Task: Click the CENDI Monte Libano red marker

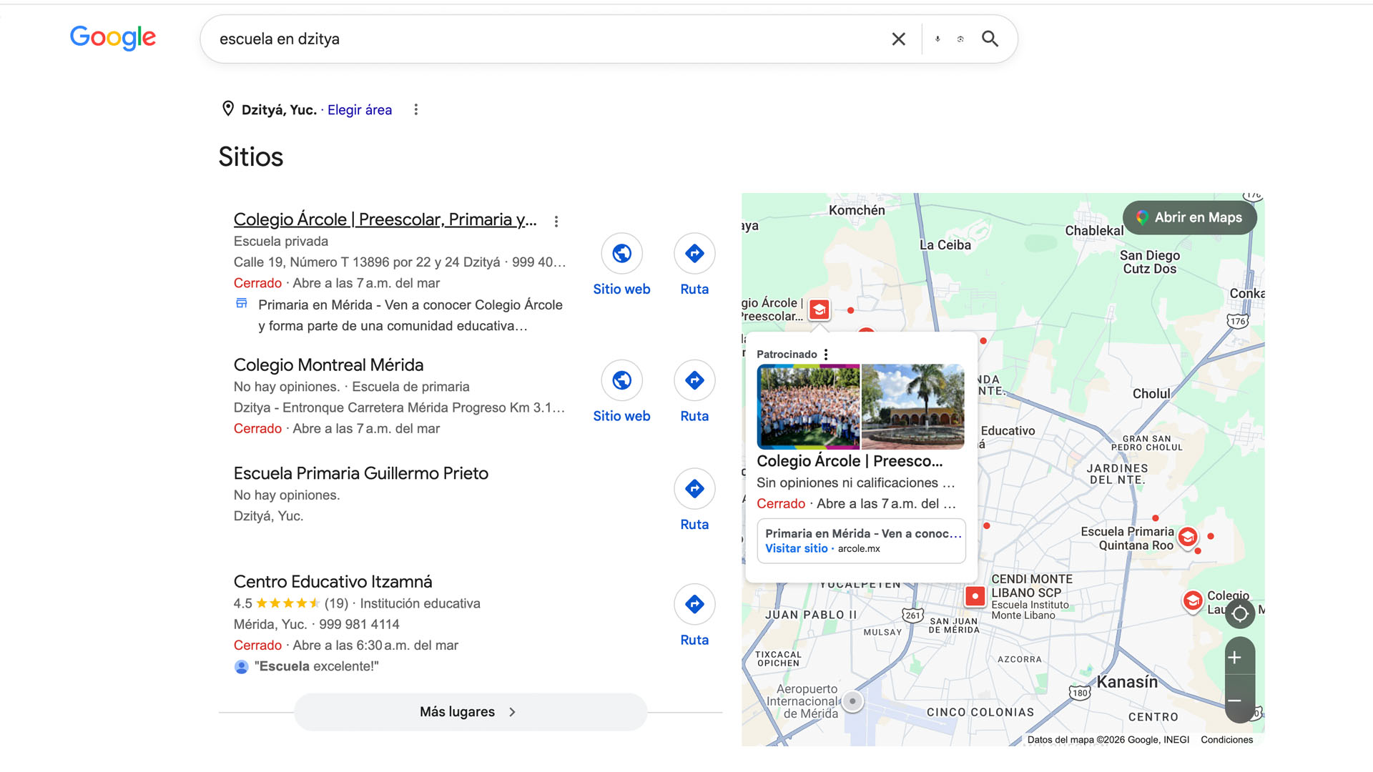Action: click(x=975, y=596)
